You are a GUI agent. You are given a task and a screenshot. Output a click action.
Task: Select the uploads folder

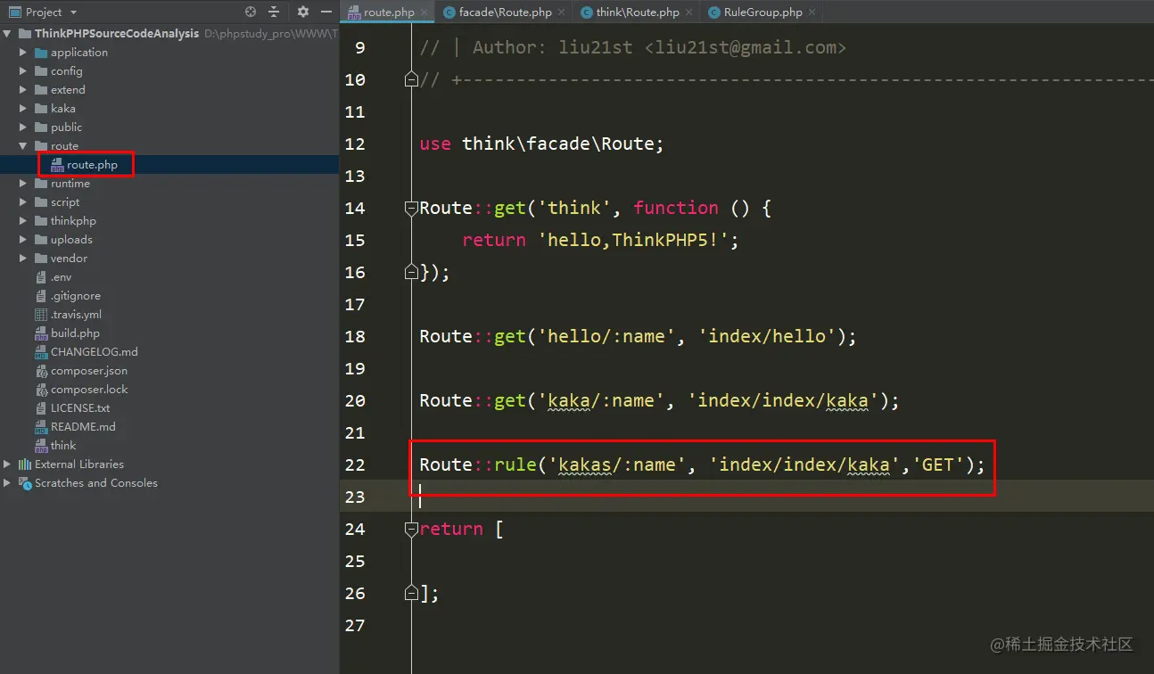[x=71, y=240]
